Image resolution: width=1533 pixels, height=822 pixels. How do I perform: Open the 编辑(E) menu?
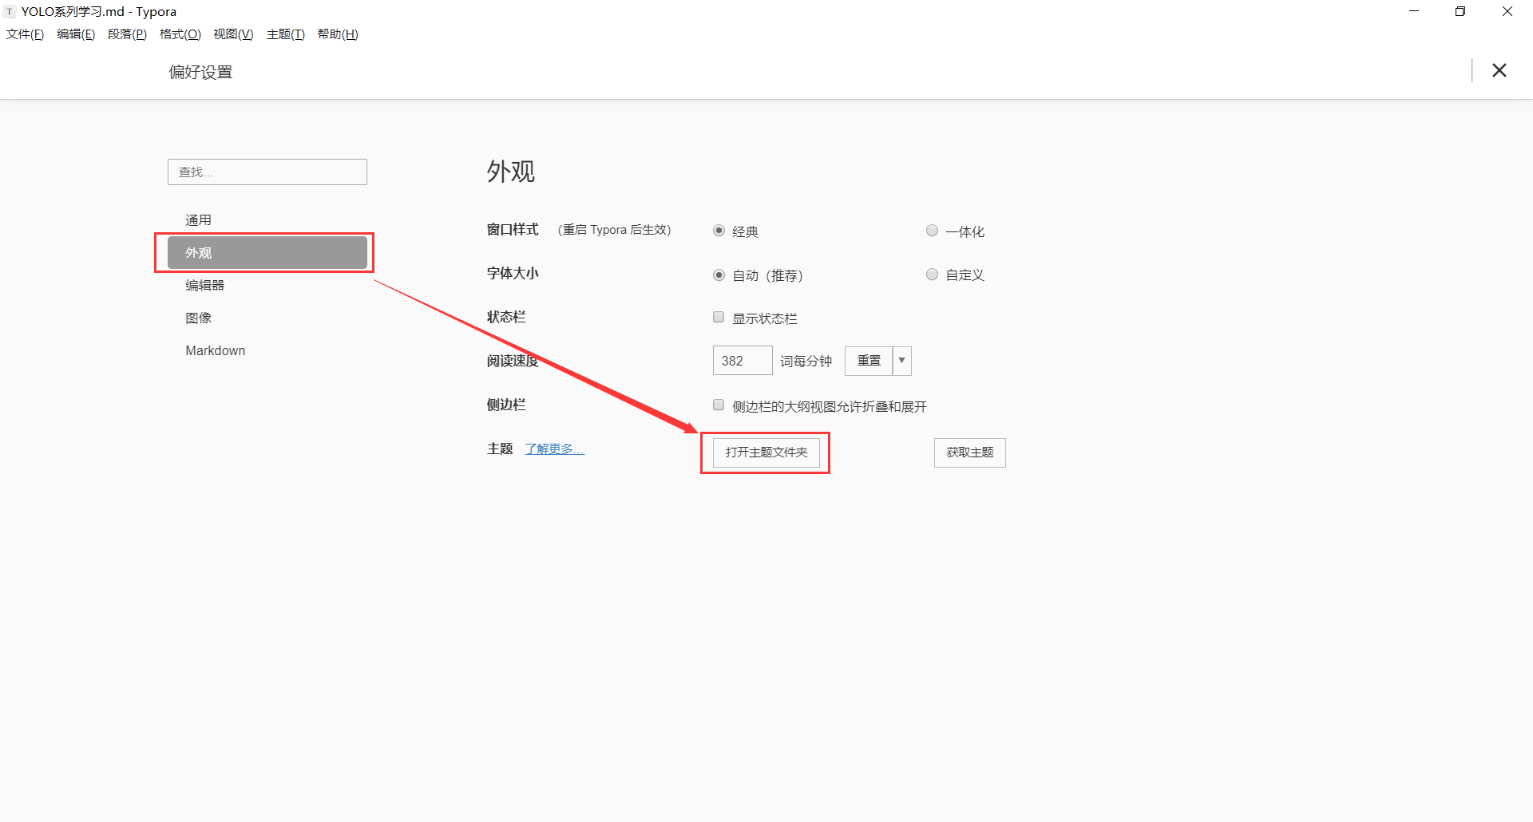(76, 34)
